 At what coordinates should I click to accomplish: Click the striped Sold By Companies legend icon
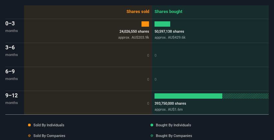tap(29, 136)
